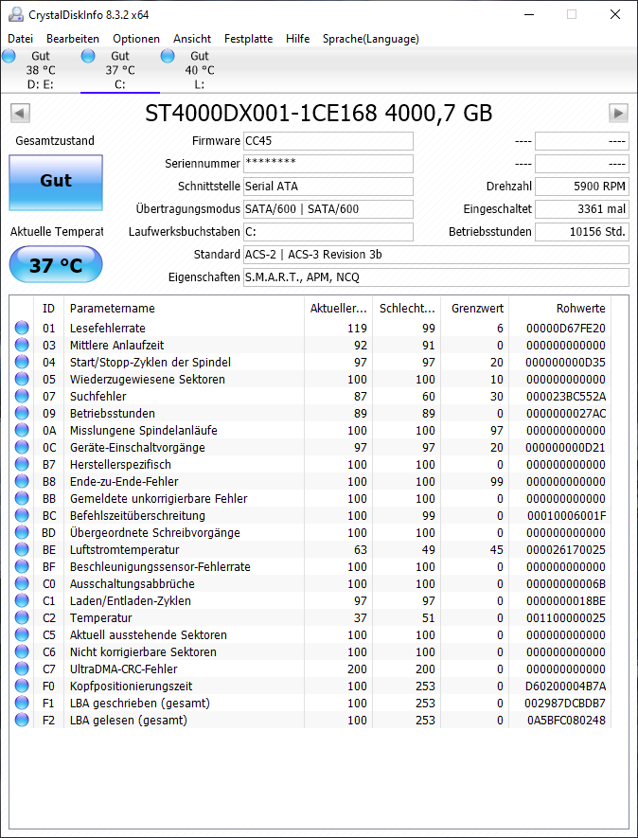Screen dimensions: 638x838
Task: Open the Bearbeiten menu
Action: click(73, 39)
